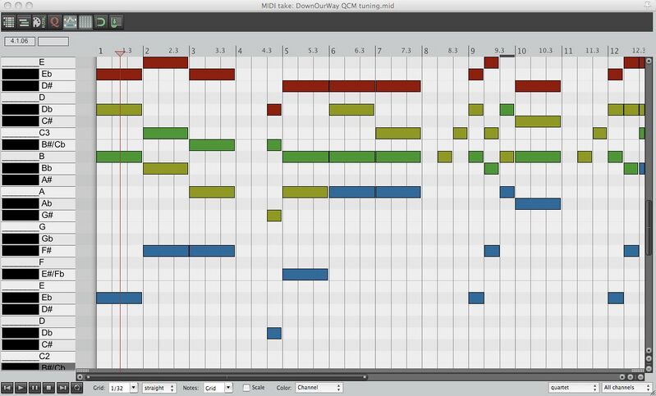
Task: Select the blue note on the Ab row
Action: click(x=538, y=204)
